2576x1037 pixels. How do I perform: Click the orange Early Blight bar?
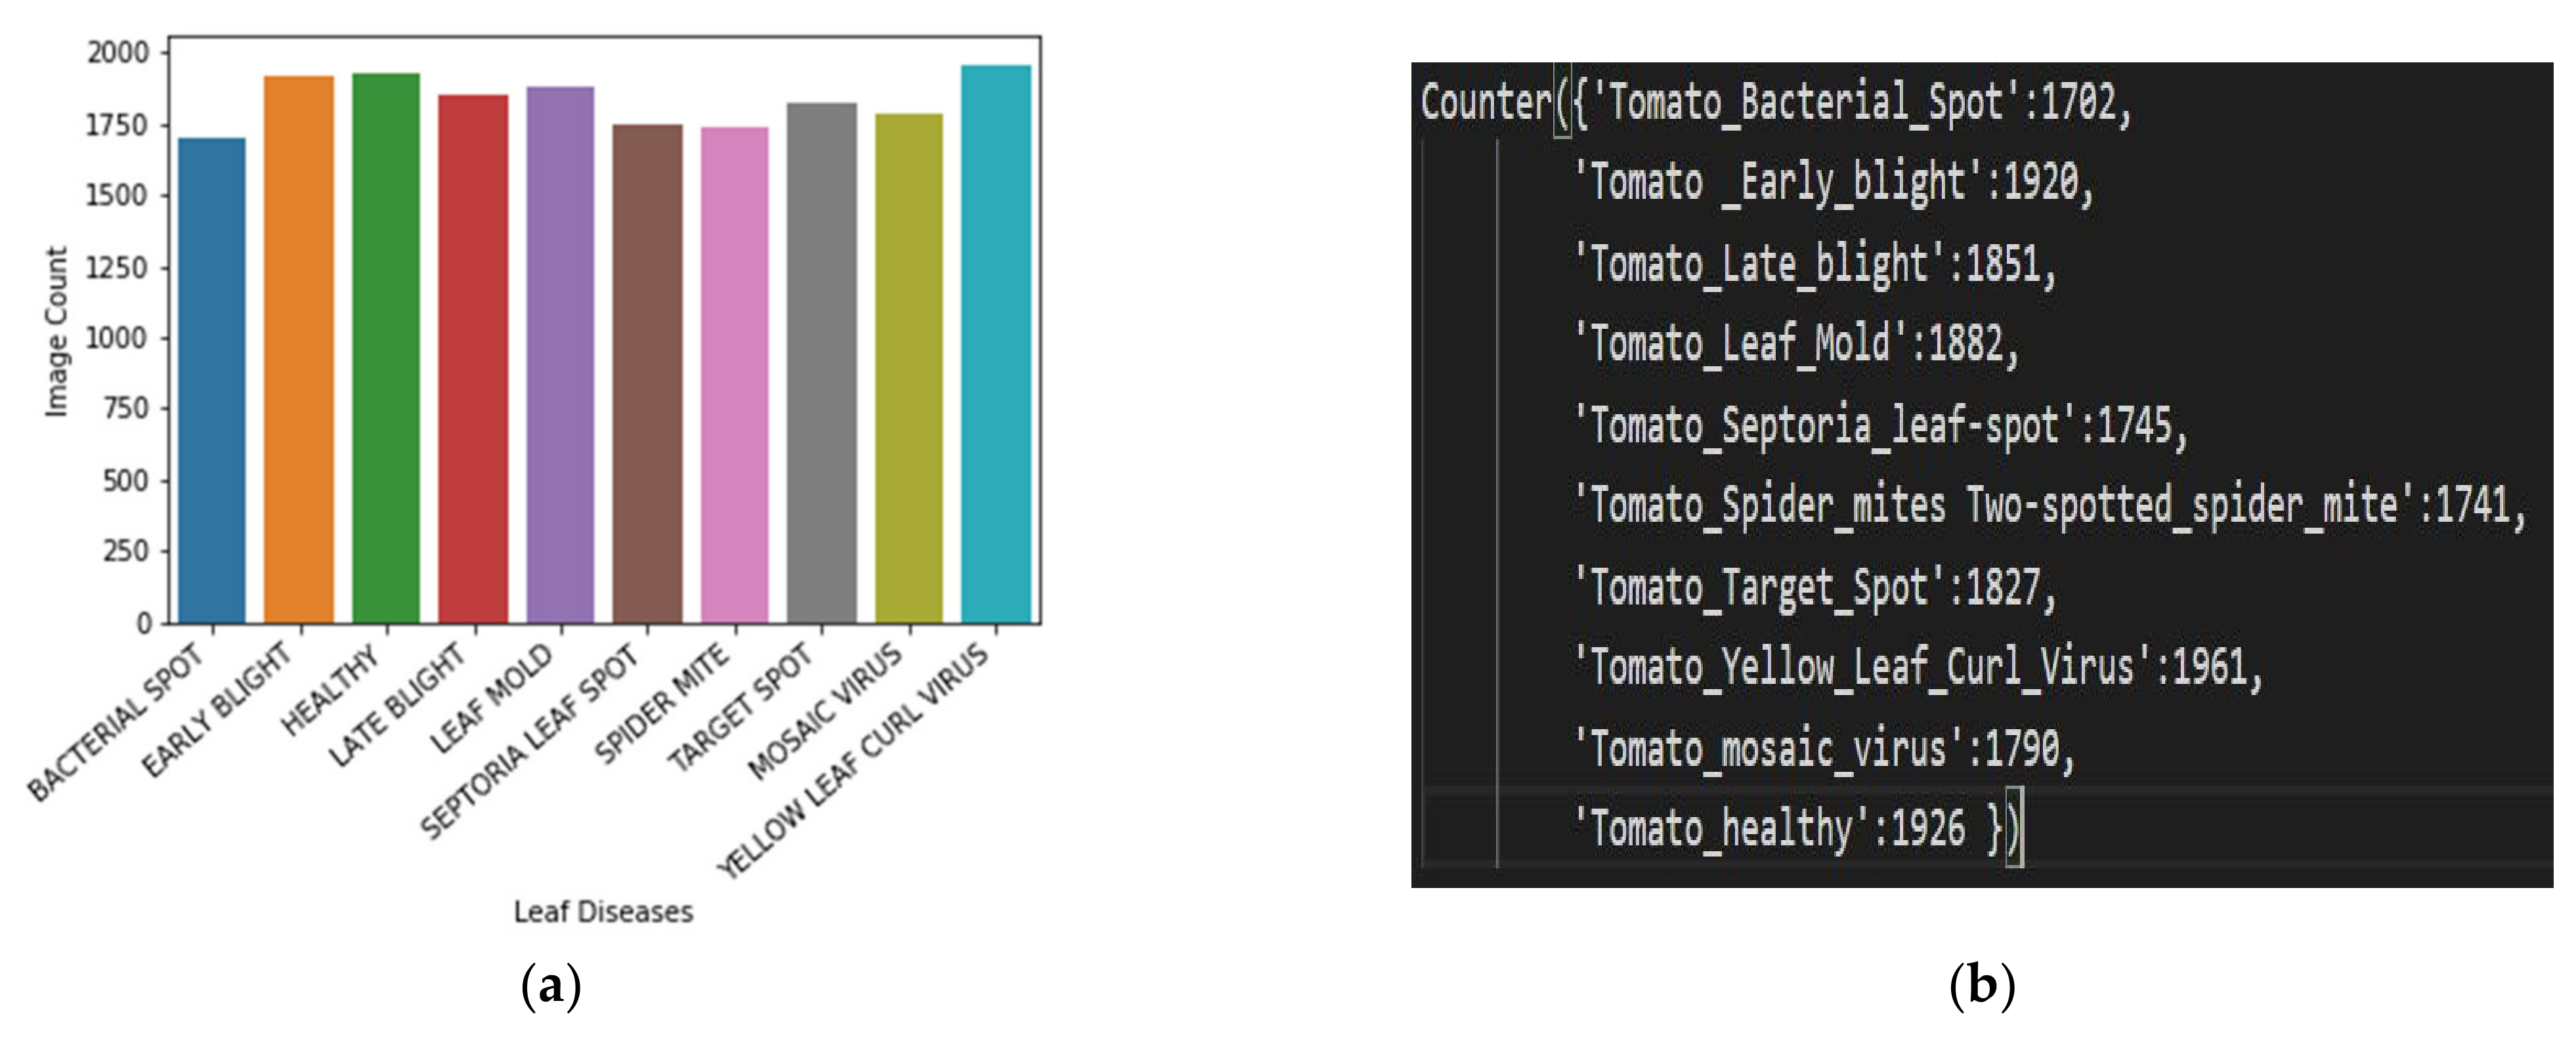[x=298, y=350]
